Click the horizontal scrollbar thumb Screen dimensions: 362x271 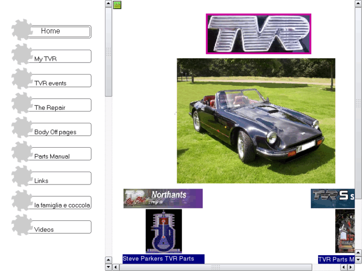pos(216,268)
